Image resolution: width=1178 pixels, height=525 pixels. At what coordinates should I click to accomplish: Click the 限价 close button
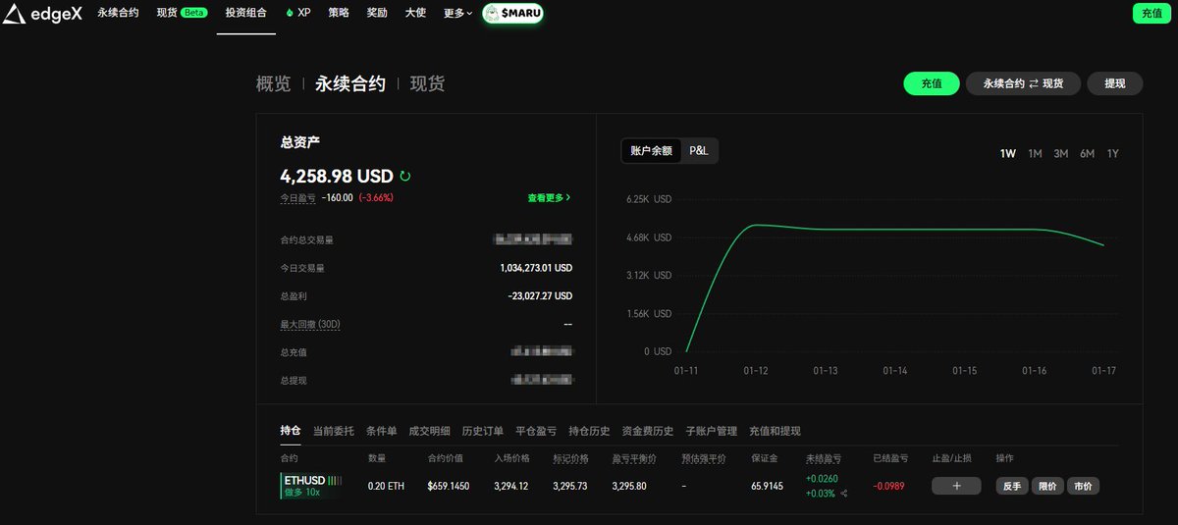pyautogui.click(x=1047, y=486)
